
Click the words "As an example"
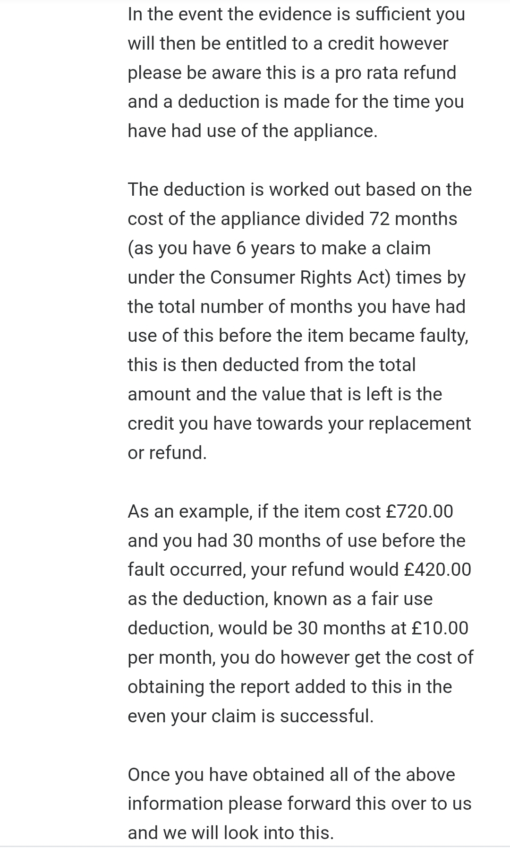pyautogui.click(x=190, y=512)
